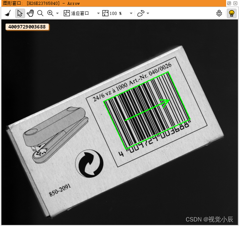
Task: Open the zoom-in options dropdown arrow
Action: point(57,14)
